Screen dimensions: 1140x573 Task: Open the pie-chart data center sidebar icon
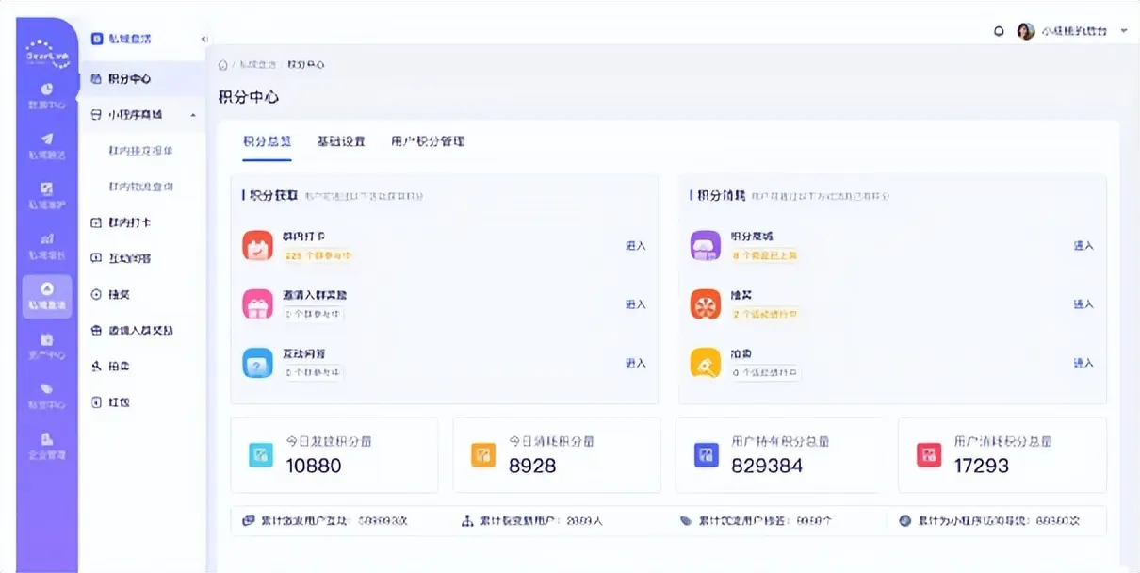click(47, 90)
